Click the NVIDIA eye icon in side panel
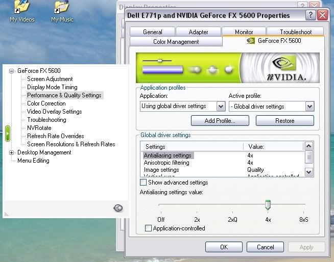The width and height of the screenshot is (334, 262). point(118,207)
